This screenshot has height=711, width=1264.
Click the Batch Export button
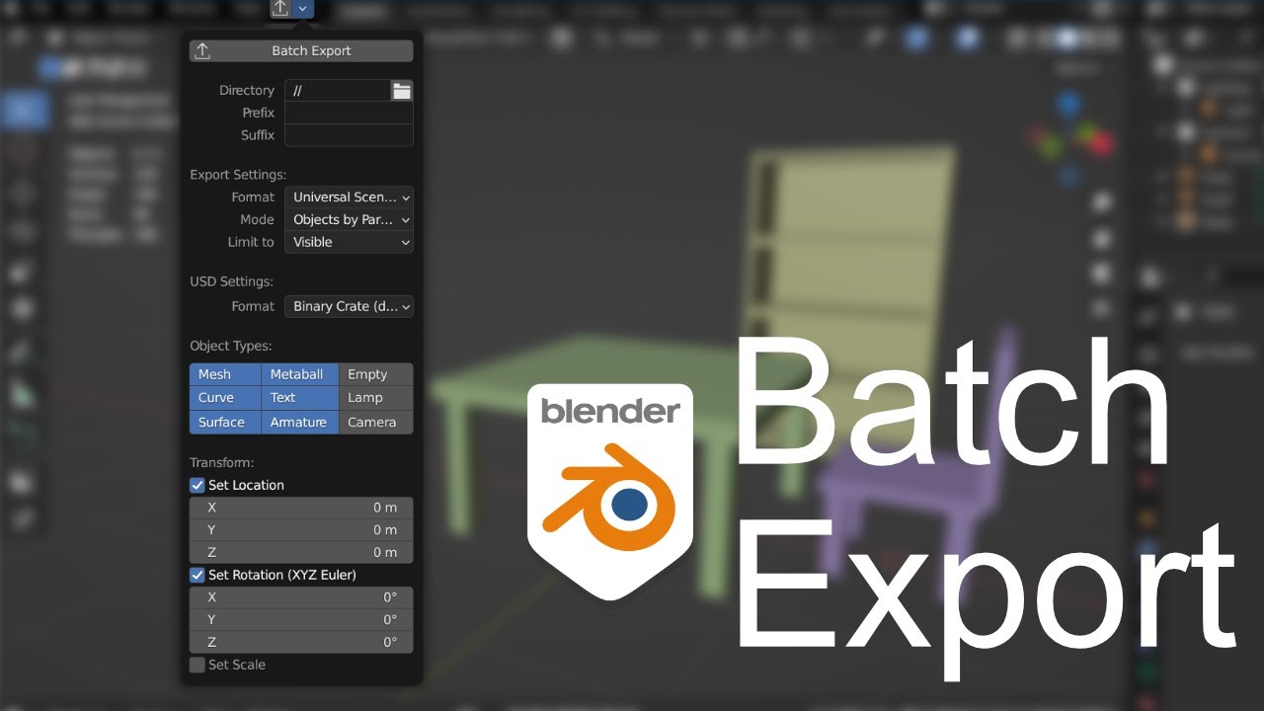[x=301, y=51]
